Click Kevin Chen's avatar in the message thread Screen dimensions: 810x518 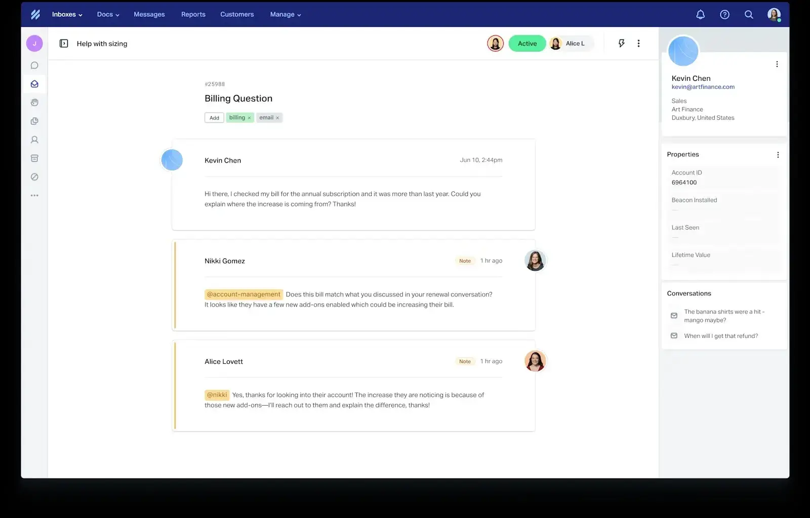point(172,160)
